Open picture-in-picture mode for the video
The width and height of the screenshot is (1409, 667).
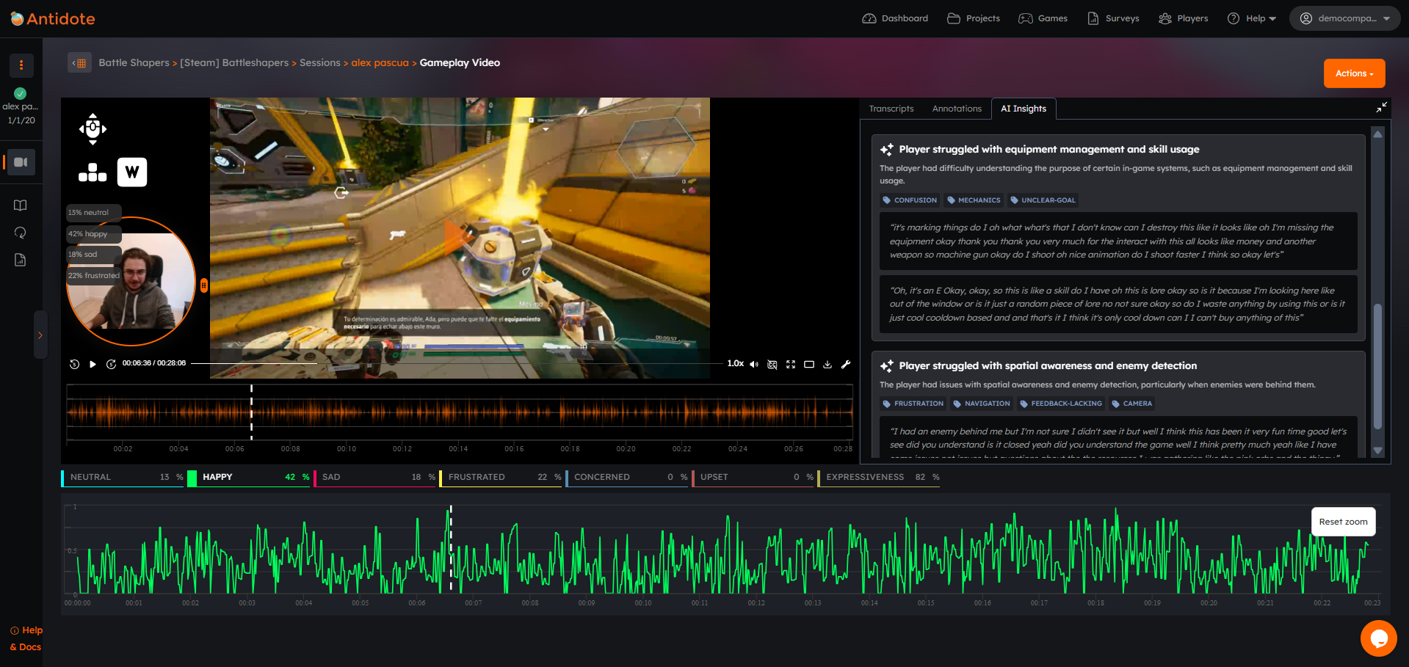[x=809, y=364]
